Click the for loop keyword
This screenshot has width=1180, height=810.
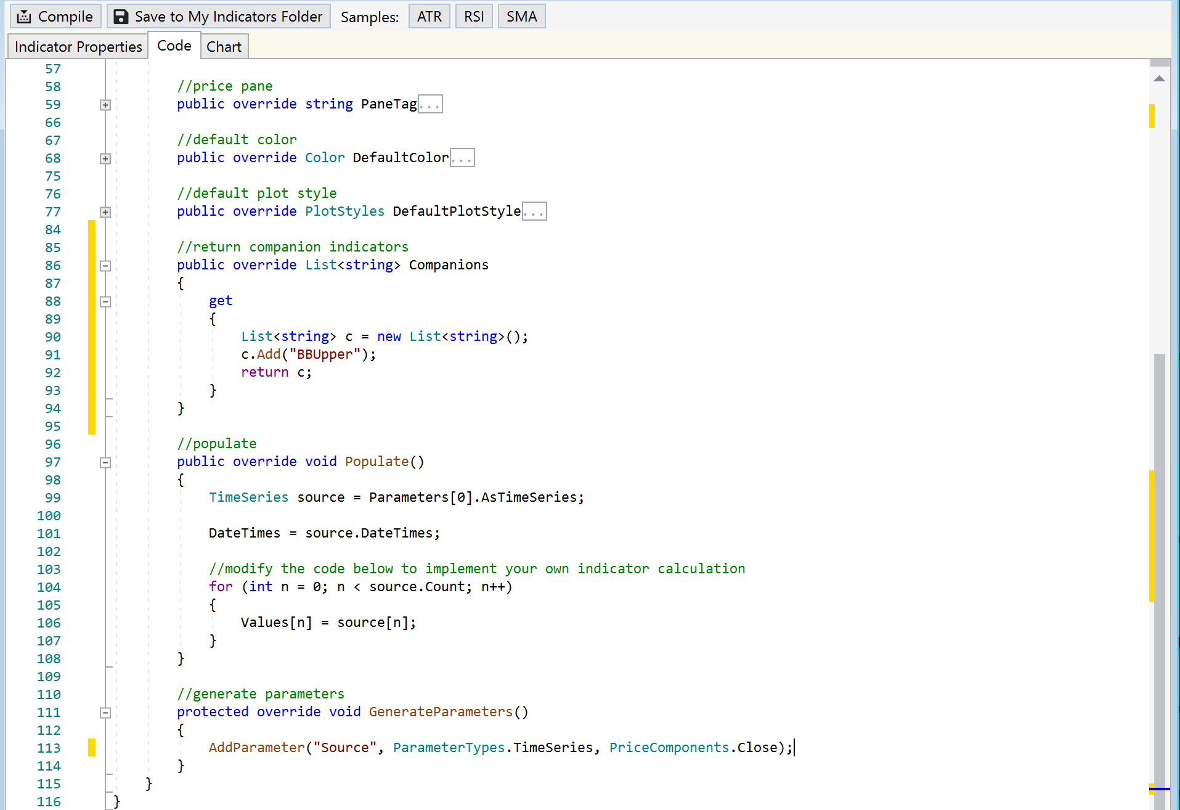pos(221,587)
